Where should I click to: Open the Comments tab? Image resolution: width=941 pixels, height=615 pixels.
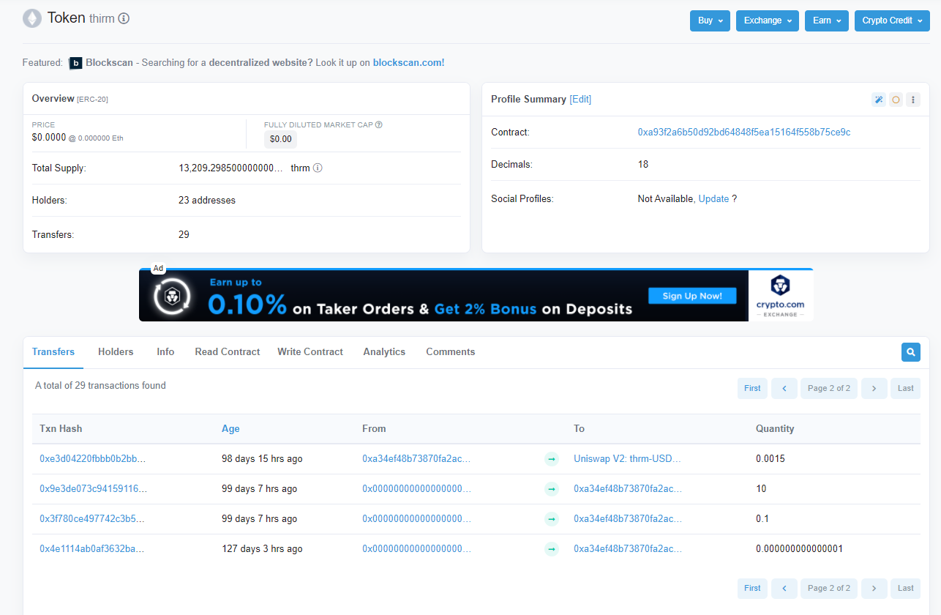(451, 352)
